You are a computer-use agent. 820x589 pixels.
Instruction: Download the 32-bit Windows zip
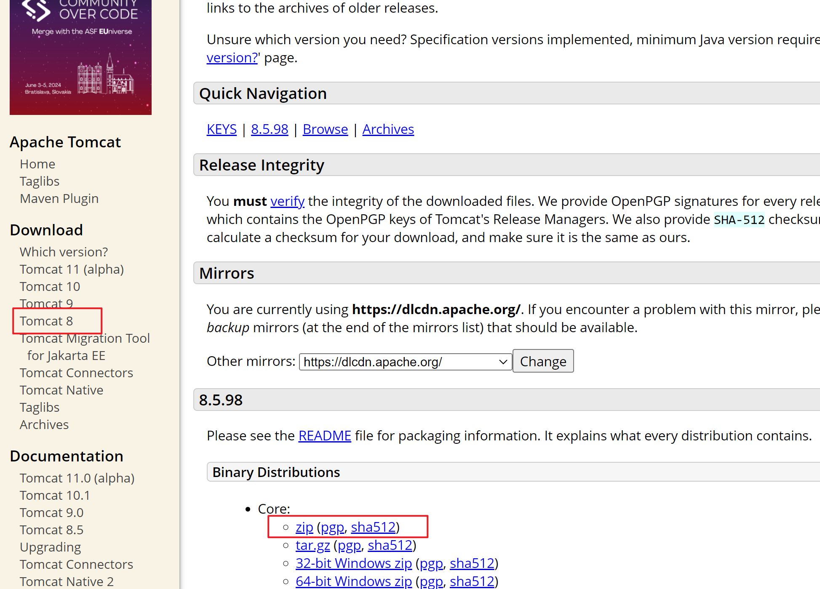tap(353, 563)
